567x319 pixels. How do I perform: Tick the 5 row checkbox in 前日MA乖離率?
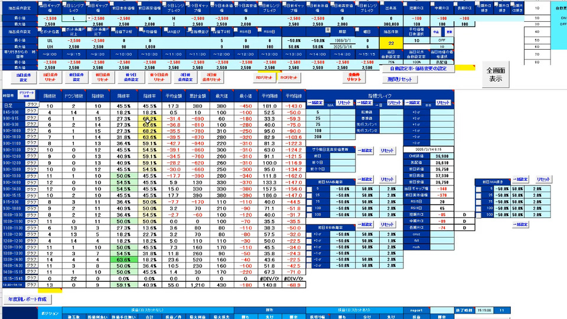(309, 189)
